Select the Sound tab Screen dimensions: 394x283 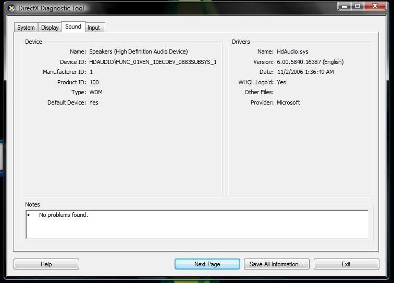[x=73, y=27]
